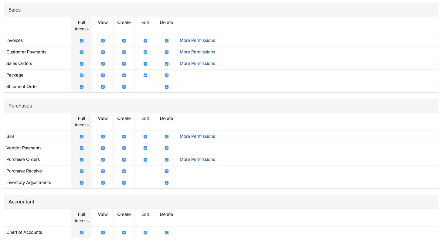Uncheck Edit permission for Invoices
This screenshot has height=242, width=442.
point(145,41)
